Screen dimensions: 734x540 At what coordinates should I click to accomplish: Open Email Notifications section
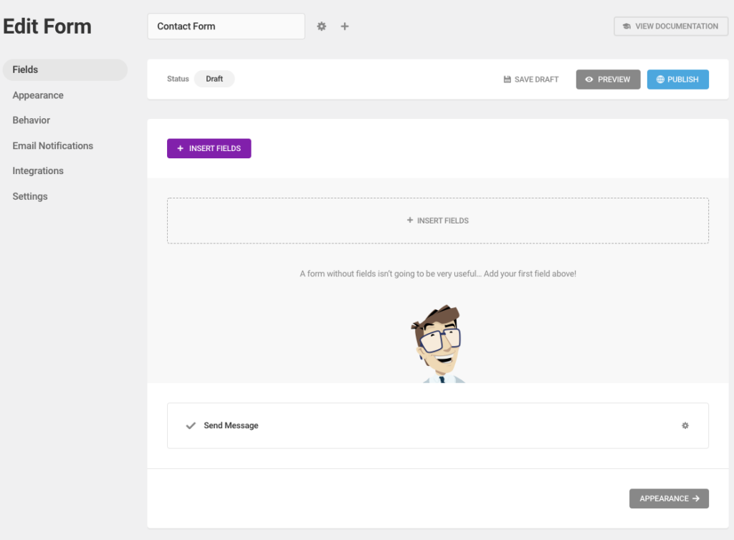click(52, 145)
